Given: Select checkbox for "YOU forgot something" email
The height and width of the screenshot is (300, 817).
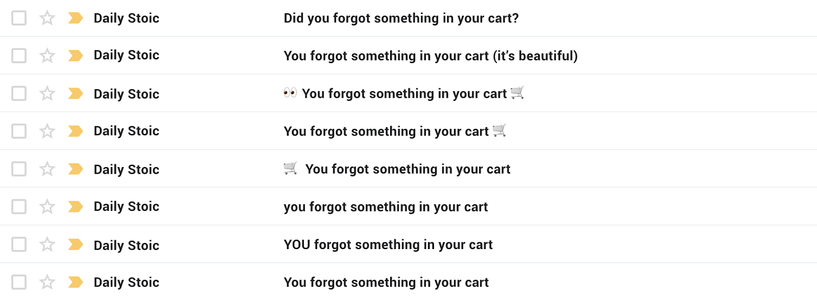Looking at the screenshot, I should (19, 244).
